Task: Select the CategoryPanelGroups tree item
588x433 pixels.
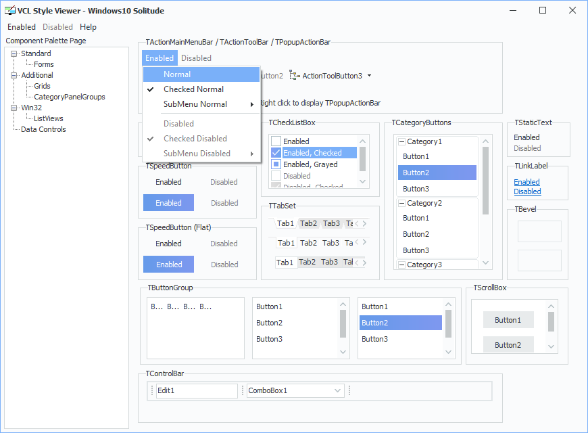Action: pyautogui.click(x=70, y=97)
